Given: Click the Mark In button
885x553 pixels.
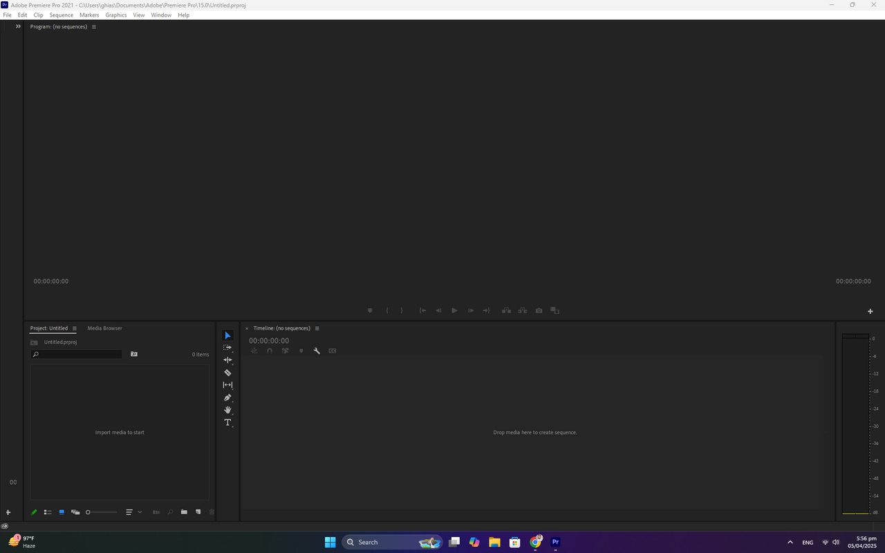Looking at the screenshot, I should coord(386,310).
